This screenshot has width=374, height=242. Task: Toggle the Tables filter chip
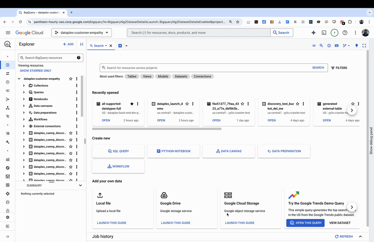tap(132, 76)
